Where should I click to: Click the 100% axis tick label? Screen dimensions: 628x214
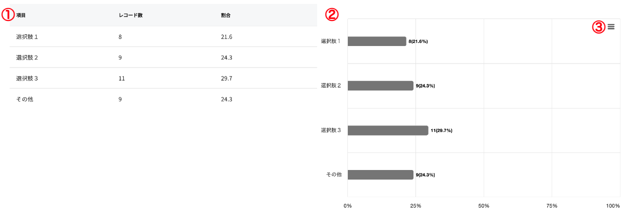coord(612,206)
